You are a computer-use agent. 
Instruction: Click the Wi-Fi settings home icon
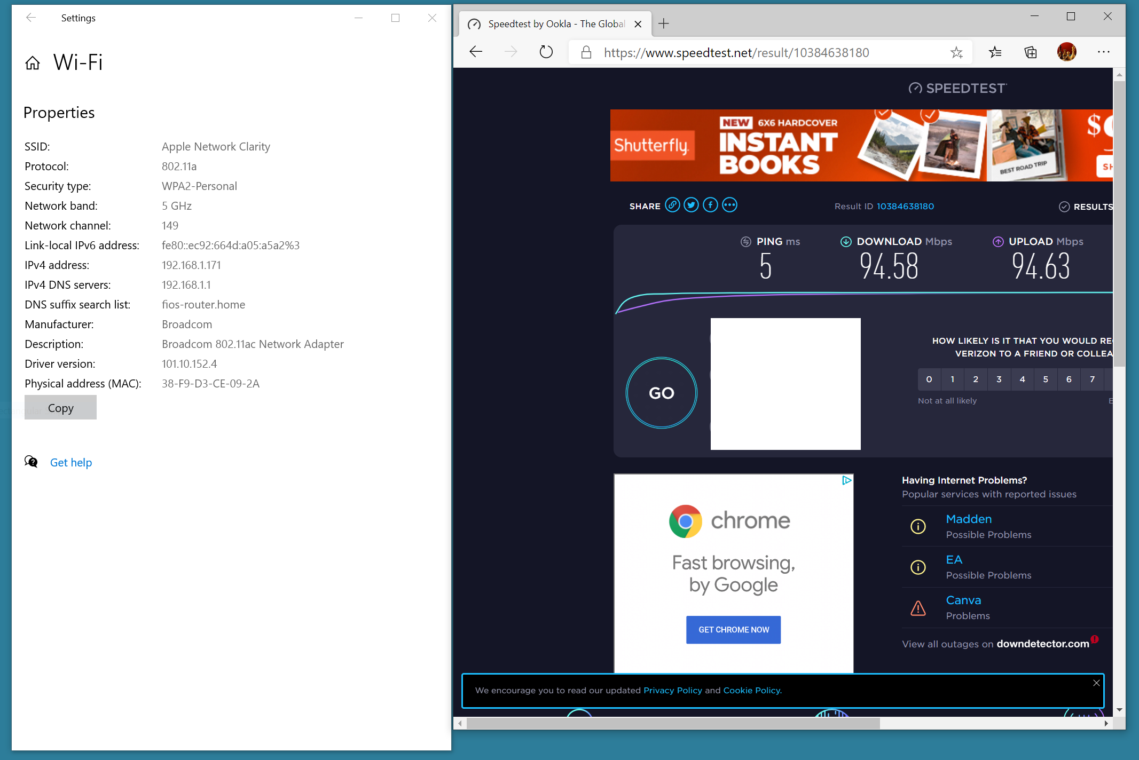tap(33, 63)
